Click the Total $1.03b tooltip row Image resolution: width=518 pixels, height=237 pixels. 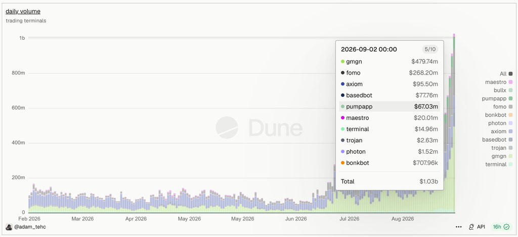point(390,182)
